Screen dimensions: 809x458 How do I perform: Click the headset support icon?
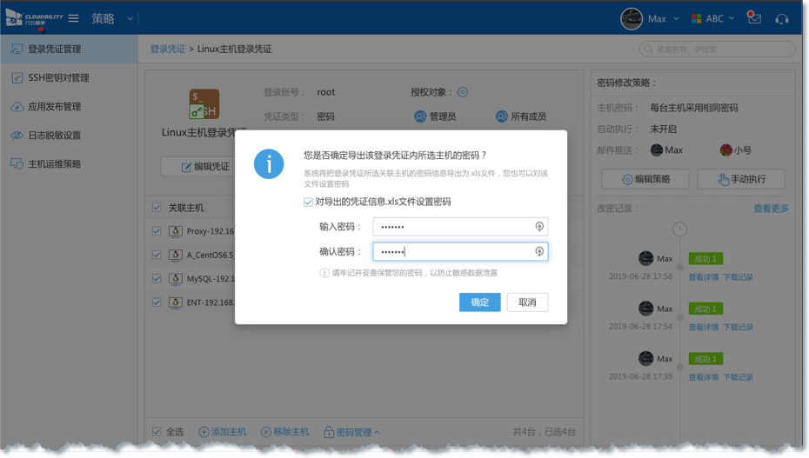(x=781, y=18)
